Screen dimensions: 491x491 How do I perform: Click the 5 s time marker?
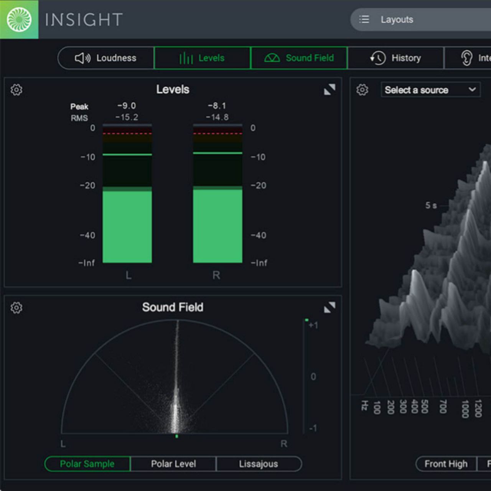(x=431, y=206)
